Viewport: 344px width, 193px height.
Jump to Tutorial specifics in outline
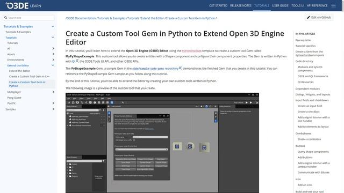305,46
